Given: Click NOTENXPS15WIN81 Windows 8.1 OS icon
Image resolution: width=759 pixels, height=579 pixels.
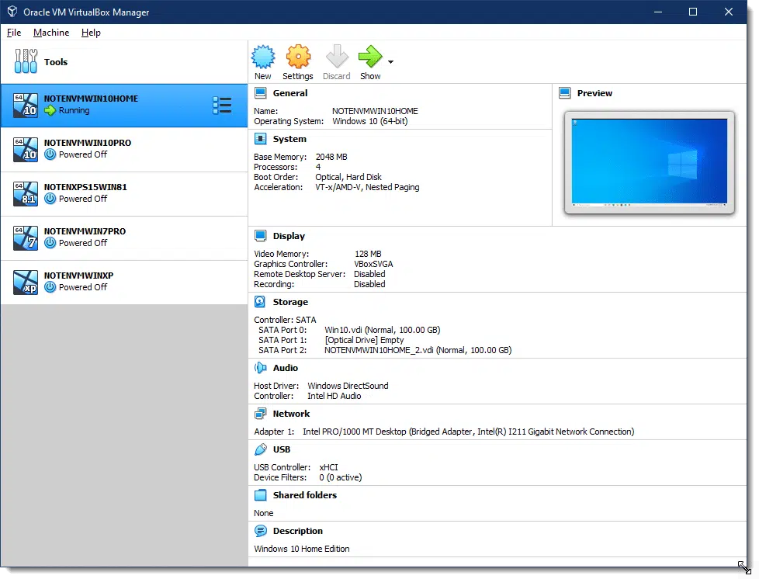Looking at the screenshot, I should 25,193.
